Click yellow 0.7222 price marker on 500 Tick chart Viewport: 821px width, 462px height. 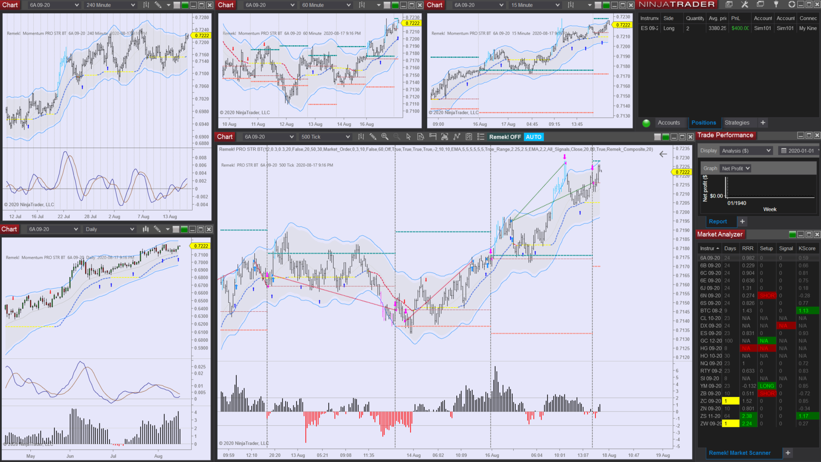click(681, 172)
